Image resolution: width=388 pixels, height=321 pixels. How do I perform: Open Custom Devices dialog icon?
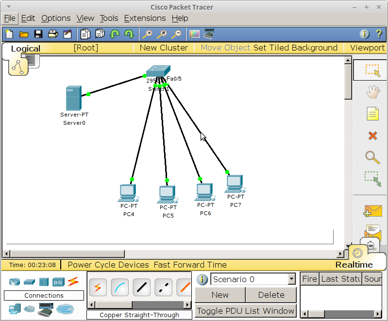[209, 34]
